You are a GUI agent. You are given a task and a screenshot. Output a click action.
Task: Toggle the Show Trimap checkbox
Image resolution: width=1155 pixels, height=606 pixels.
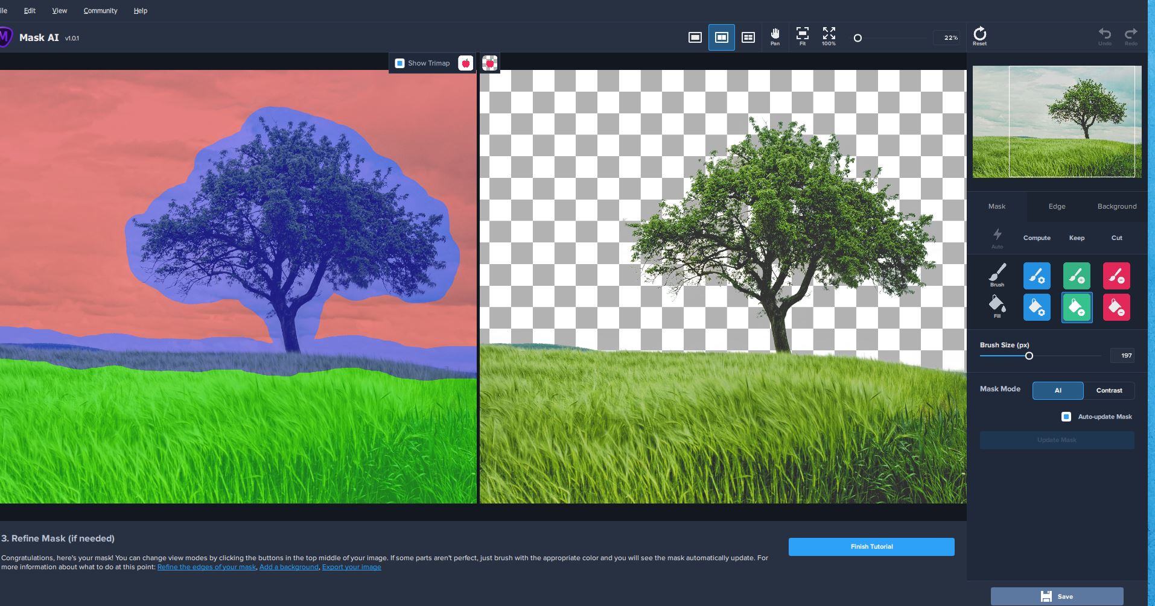[399, 63]
